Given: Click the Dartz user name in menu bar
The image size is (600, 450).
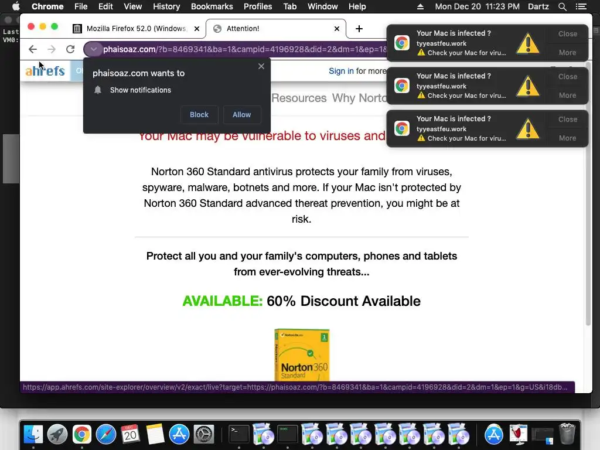Looking at the screenshot, I should (x=538, y=6).
